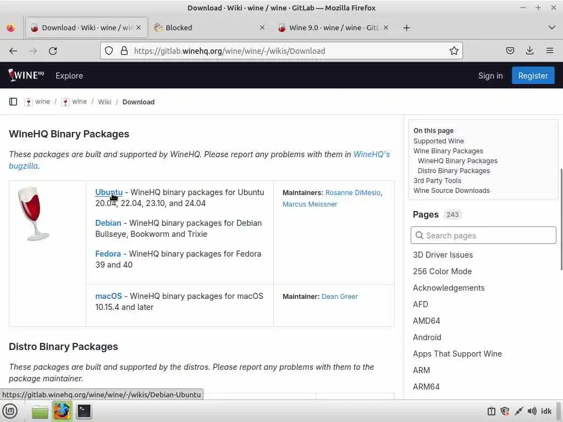
Task: Toggle the GitLab sidebar panel icon
Action: [x=13, y=102]
